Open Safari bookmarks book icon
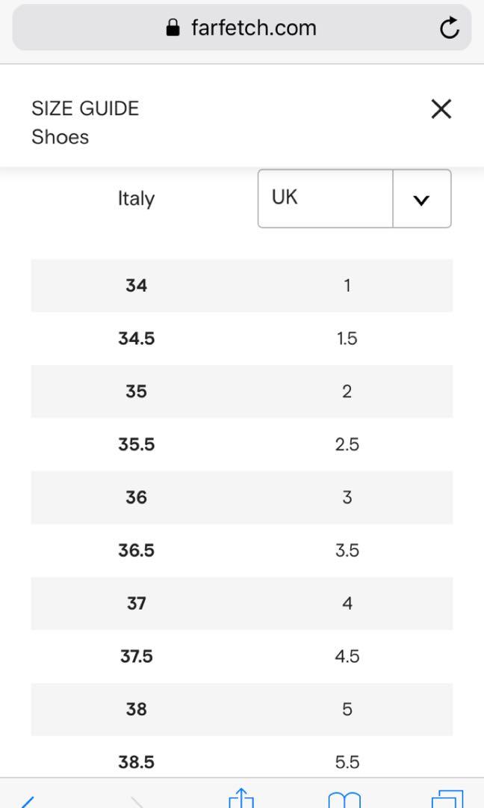The image size is (484, 808). [x=344, y=799]
